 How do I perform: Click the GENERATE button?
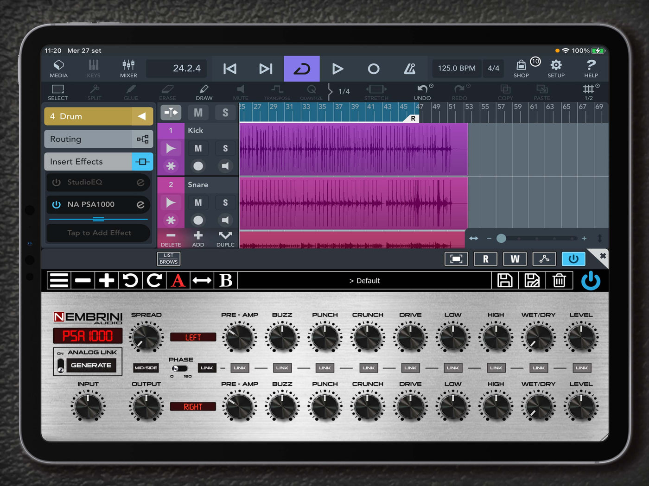[91, 365]
